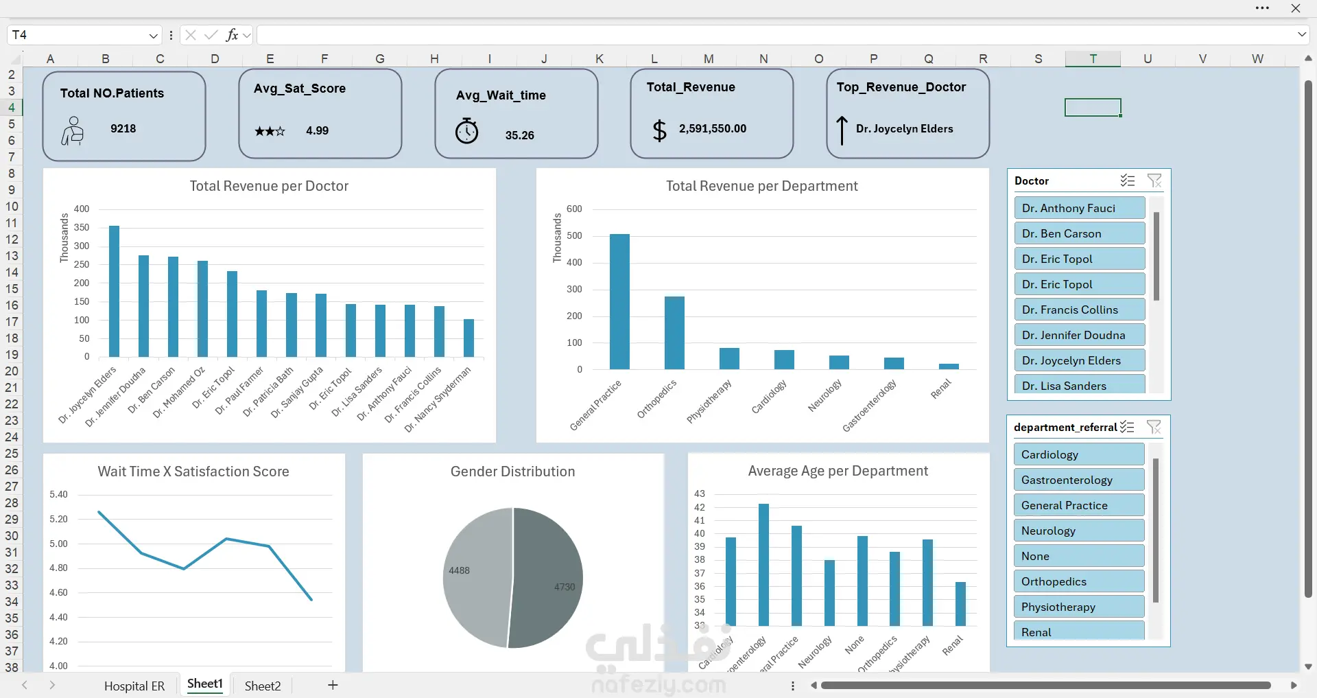Click the star rating icon in Avg_Sat_Score card
This screenshot has height=698, width=1317.
tap(270, 130)
